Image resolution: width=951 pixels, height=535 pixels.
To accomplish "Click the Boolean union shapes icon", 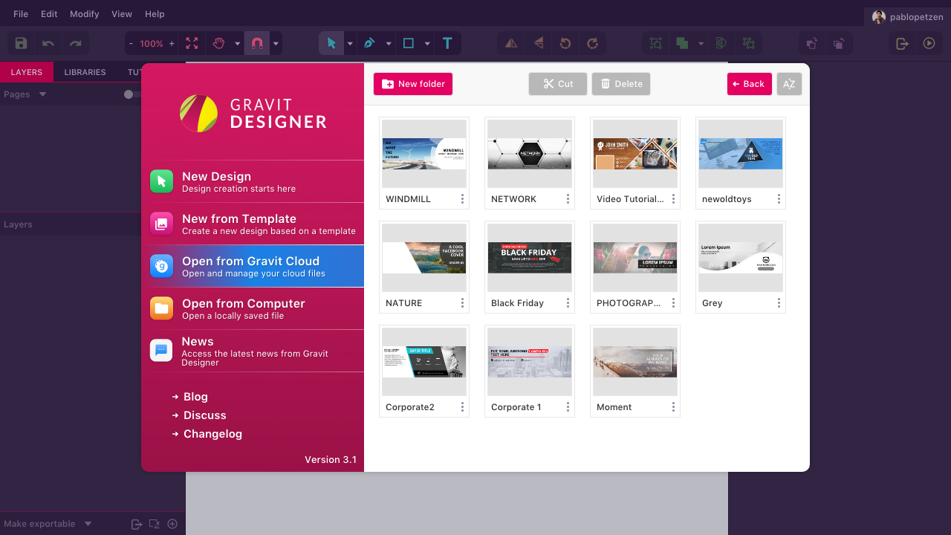I will tap(682, 44).
